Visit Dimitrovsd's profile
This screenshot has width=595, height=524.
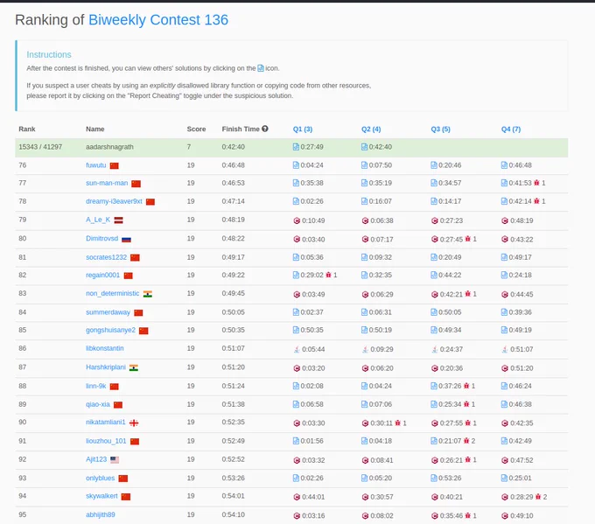tap(101, 238)
